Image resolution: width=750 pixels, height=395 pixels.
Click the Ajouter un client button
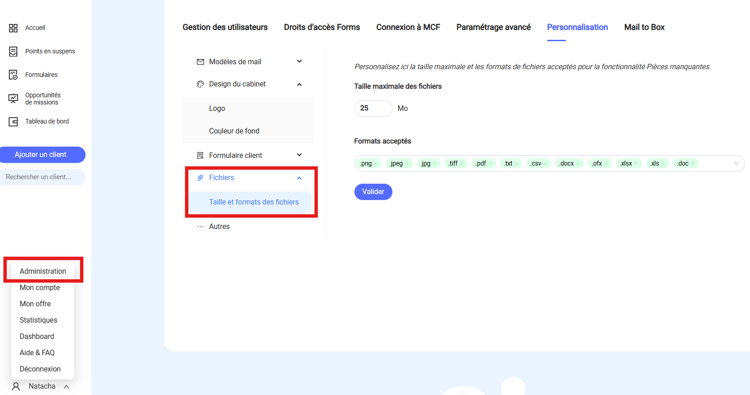[41, 155]
